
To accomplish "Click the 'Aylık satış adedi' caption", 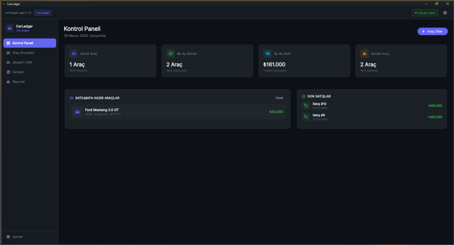I will coord(177,71).
